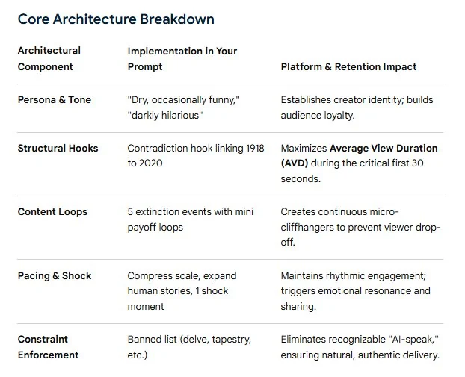Select the Contradiction hook linking 1918 cell
This screenshot has height=377, width=465.
pos(196,156)
